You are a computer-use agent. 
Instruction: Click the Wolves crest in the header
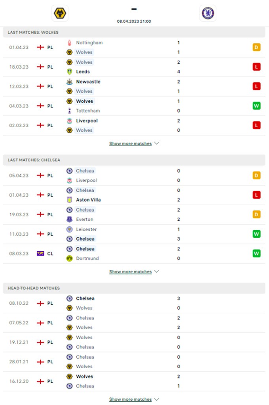point(60,13)
